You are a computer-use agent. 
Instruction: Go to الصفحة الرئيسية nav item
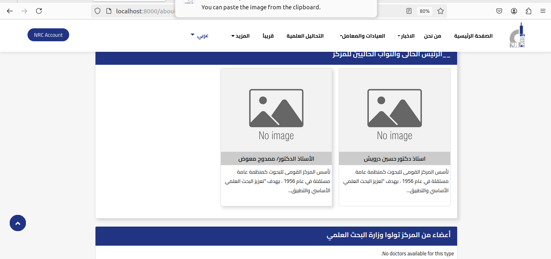473,36
